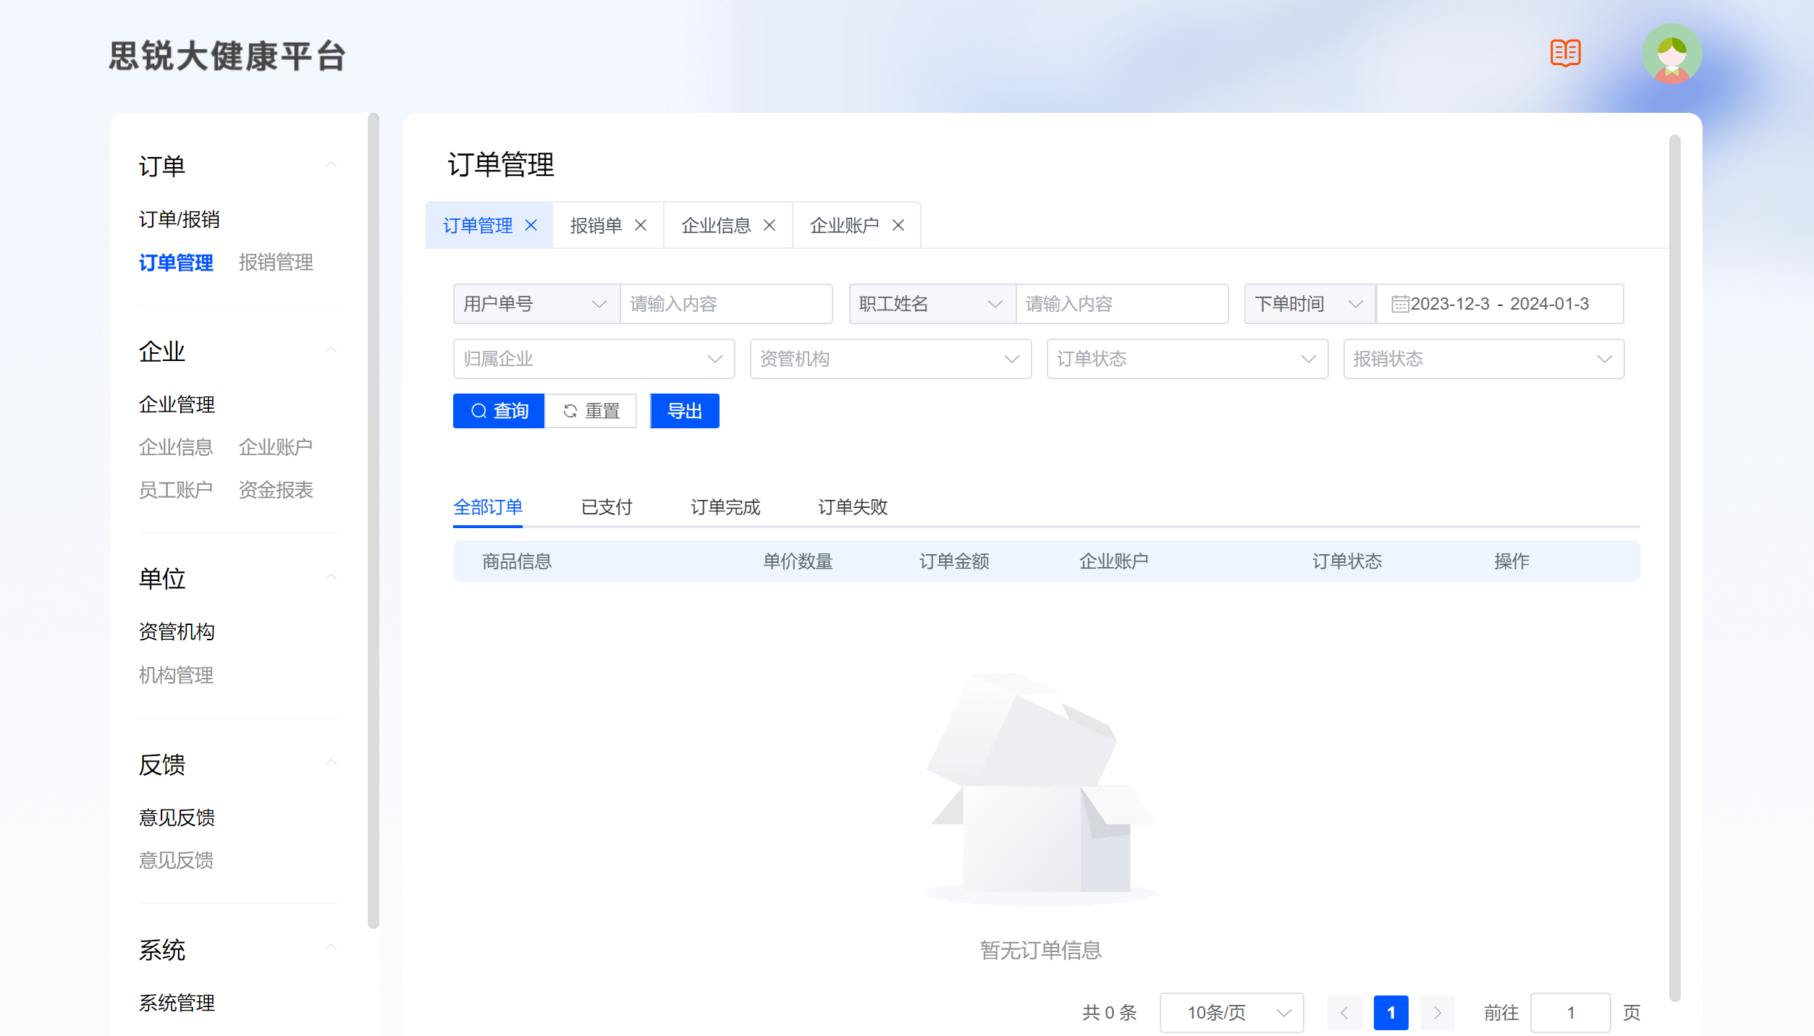
Task: Open 员工账户 in the sidebar
Action: pyautogui.click(x=176, y=490)
